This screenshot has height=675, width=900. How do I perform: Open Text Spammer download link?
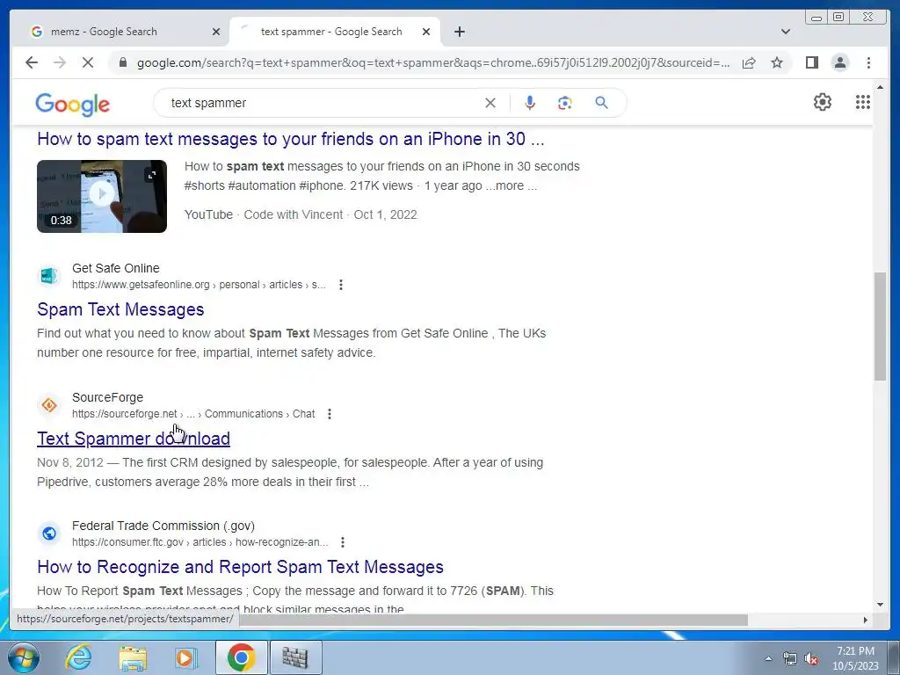click(134, 439)
